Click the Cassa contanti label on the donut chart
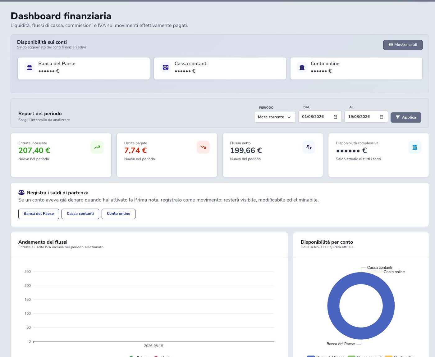435x357 pixels. 379,268
